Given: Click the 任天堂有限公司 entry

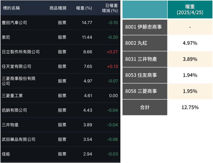Looking at the screenshot, I should (x=16, y=66).
